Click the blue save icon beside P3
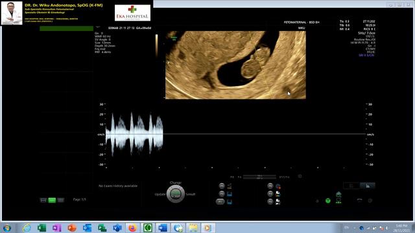Viewport: 415px width, 233px height. coord(230,202)
